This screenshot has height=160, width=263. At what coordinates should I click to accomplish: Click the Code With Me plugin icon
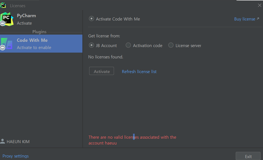(7, 44)
